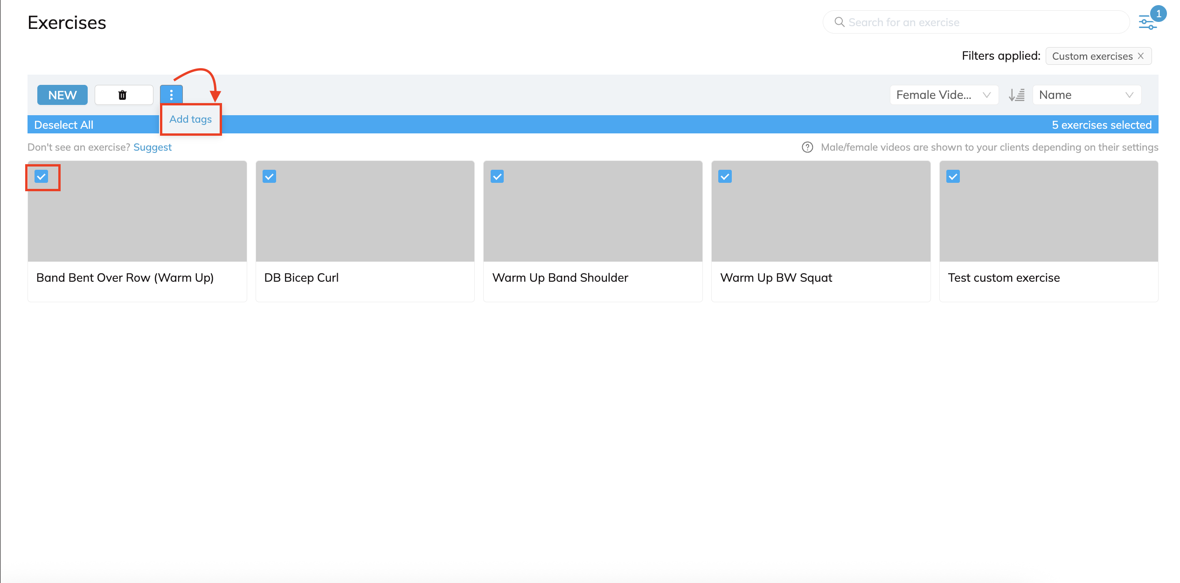
Task: Click the sort order direction icon
Action: [x=1016, y=95]
